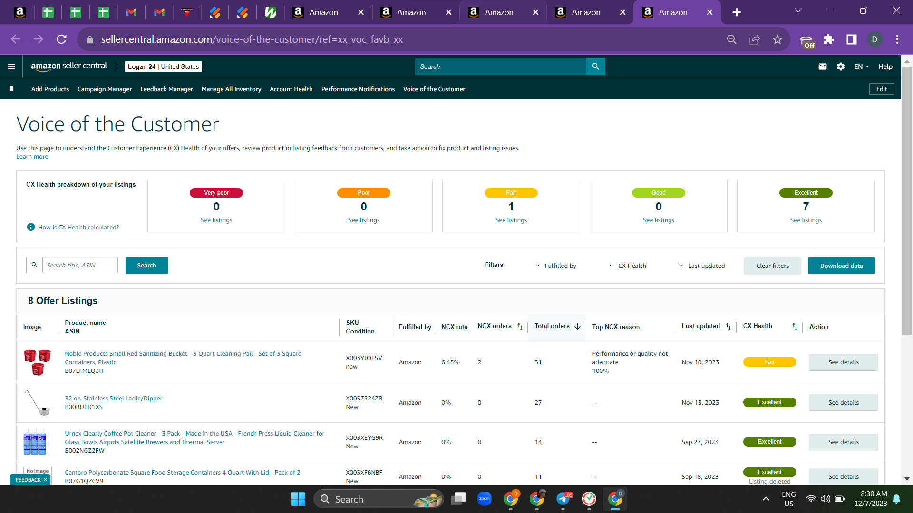Click the amazon seller central logo
Image resolution: width=913 pixels, height=513 pixels.
[x=69, y=66]
